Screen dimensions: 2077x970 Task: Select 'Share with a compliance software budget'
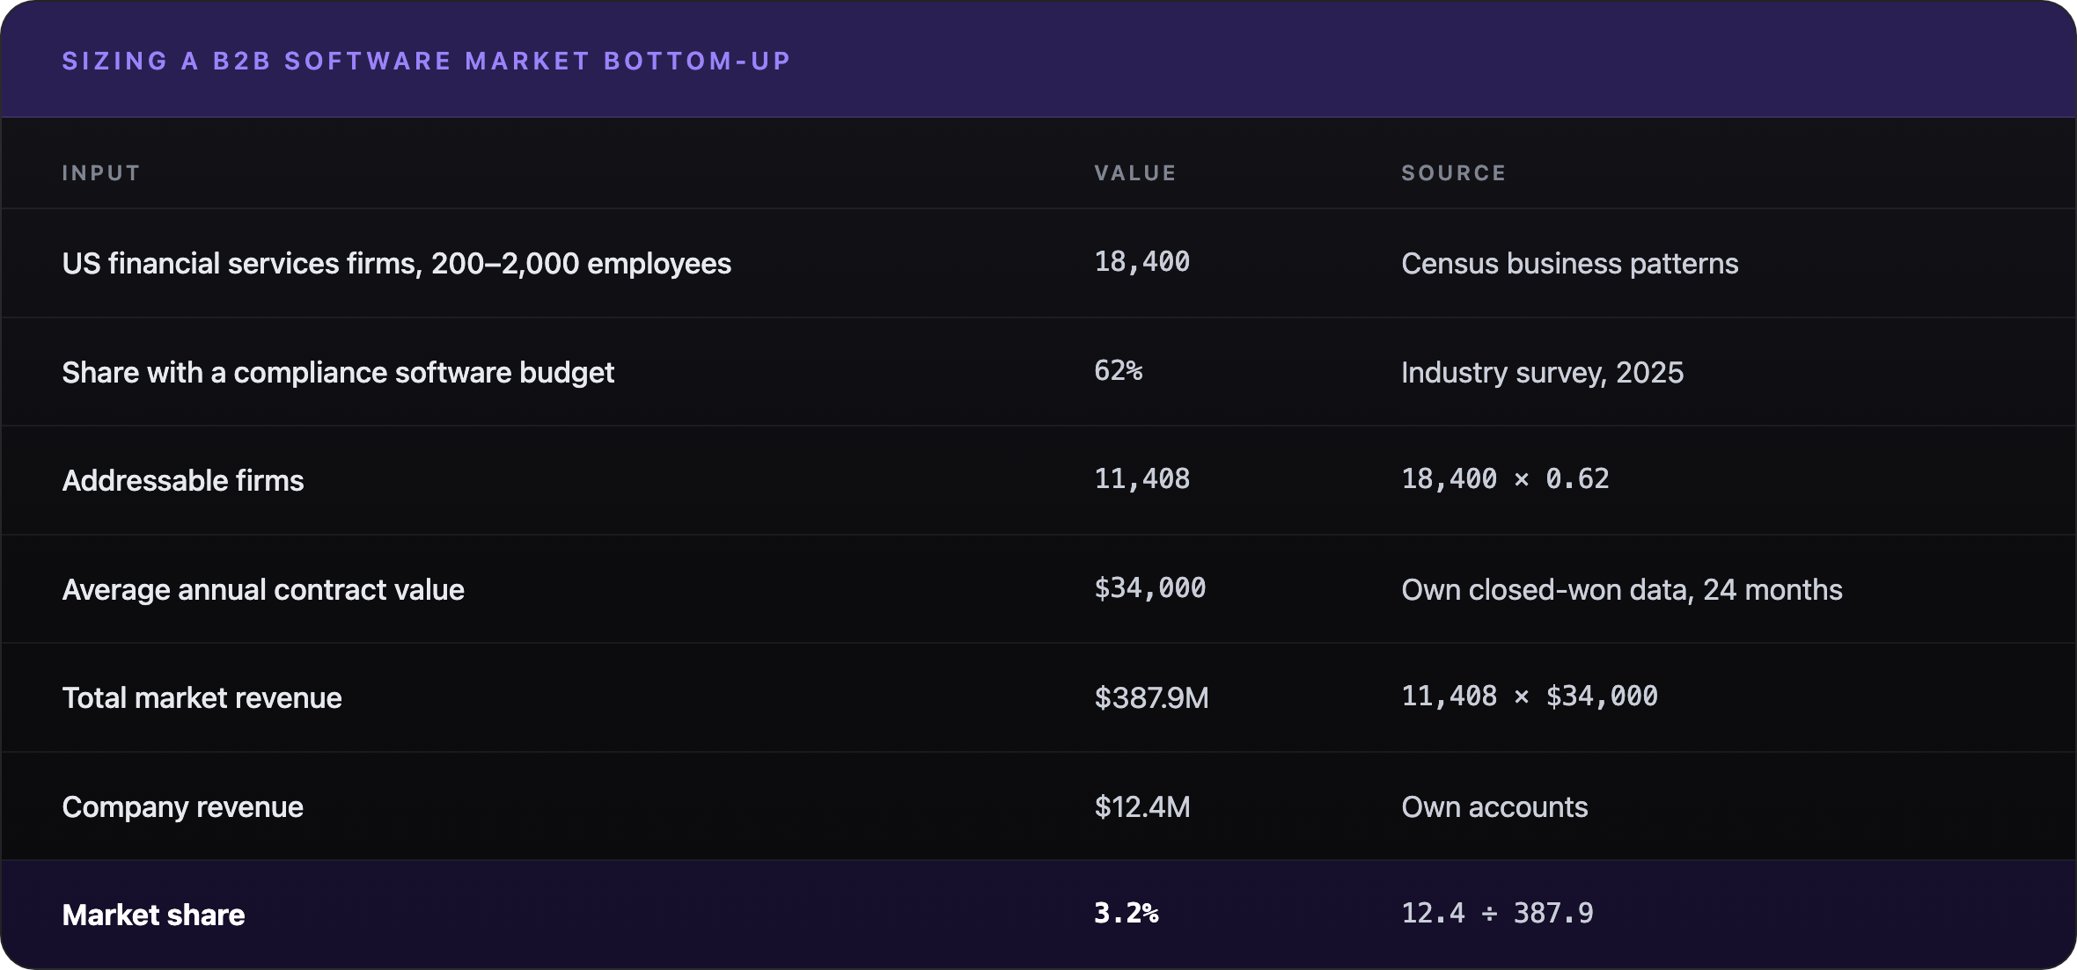[338, 373]
